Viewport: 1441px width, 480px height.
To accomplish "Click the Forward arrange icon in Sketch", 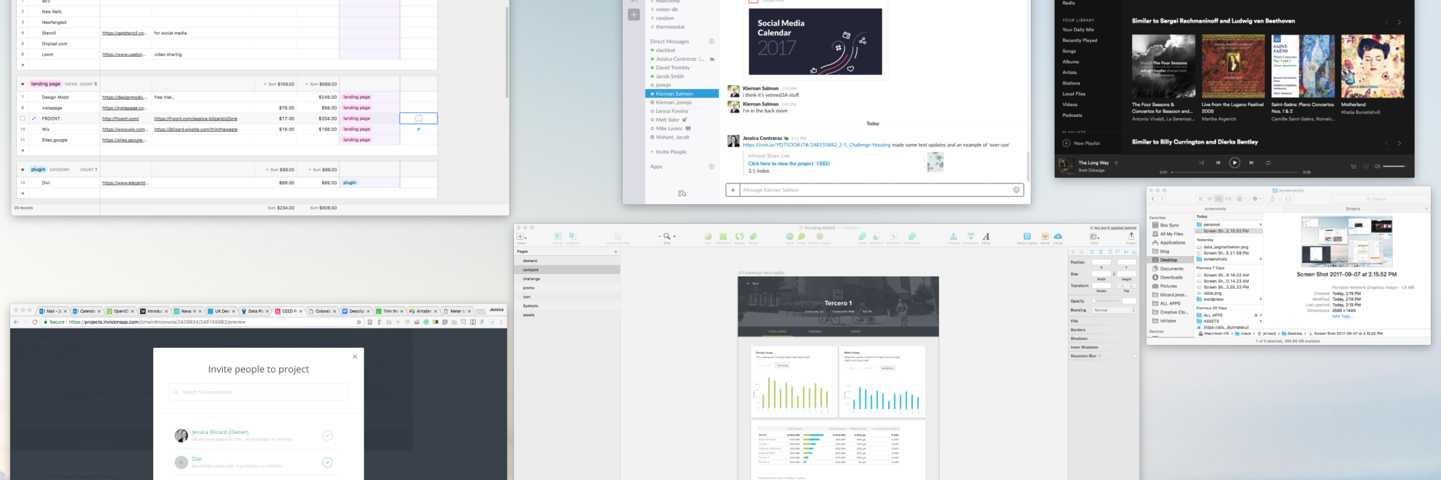I will (953, 236).
